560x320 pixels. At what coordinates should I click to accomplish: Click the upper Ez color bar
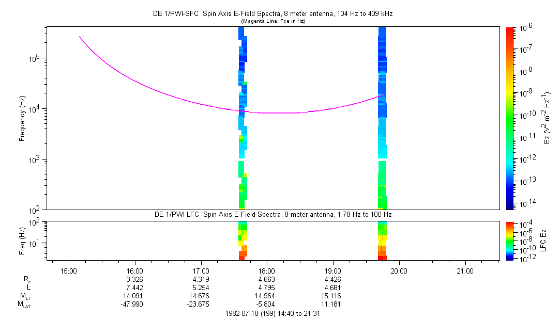(x=509, y=118)
